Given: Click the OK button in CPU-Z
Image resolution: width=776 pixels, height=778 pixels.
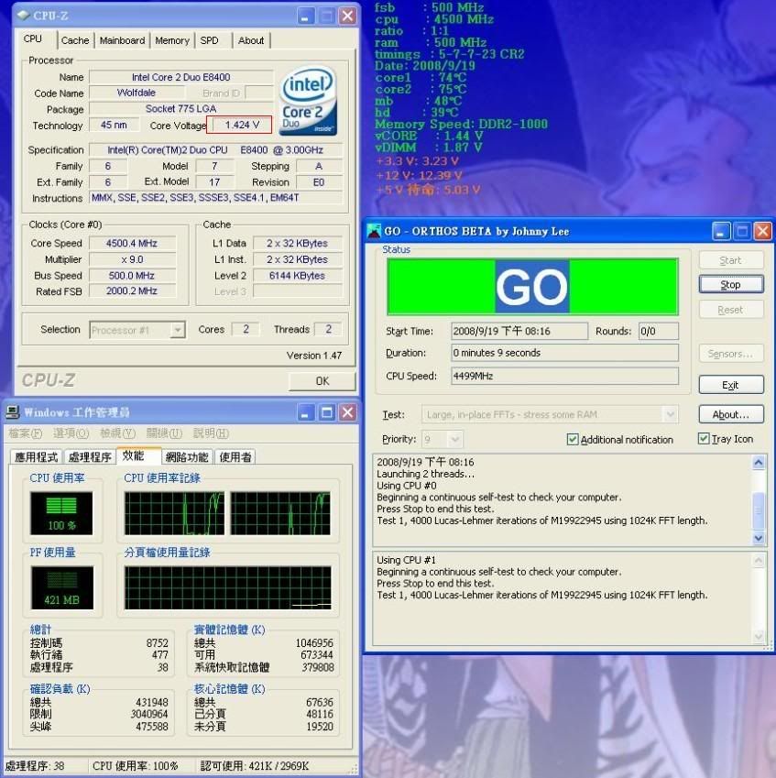Looking at the screenshot, I should click(322, 381).
